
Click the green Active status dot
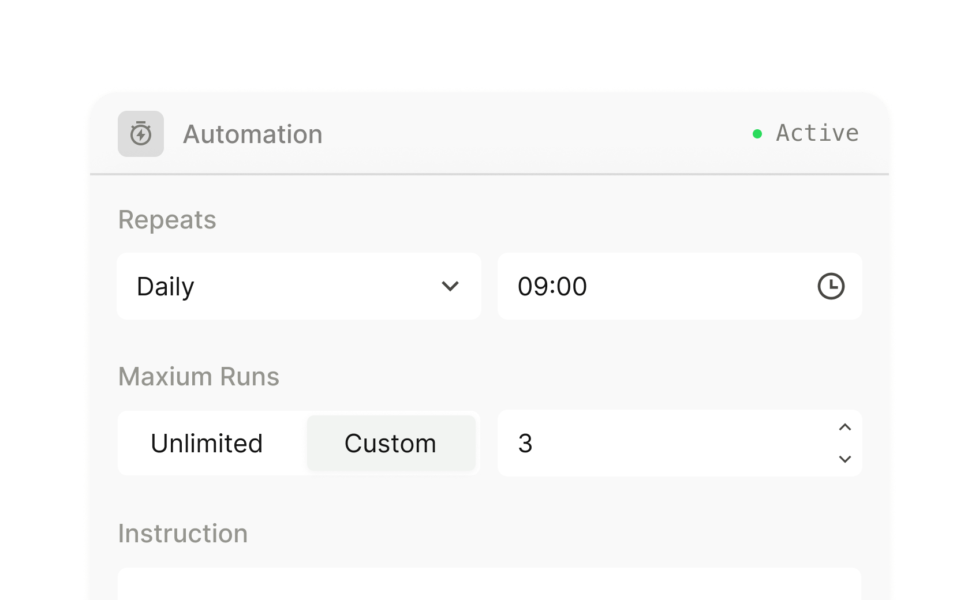coord(757,134)
